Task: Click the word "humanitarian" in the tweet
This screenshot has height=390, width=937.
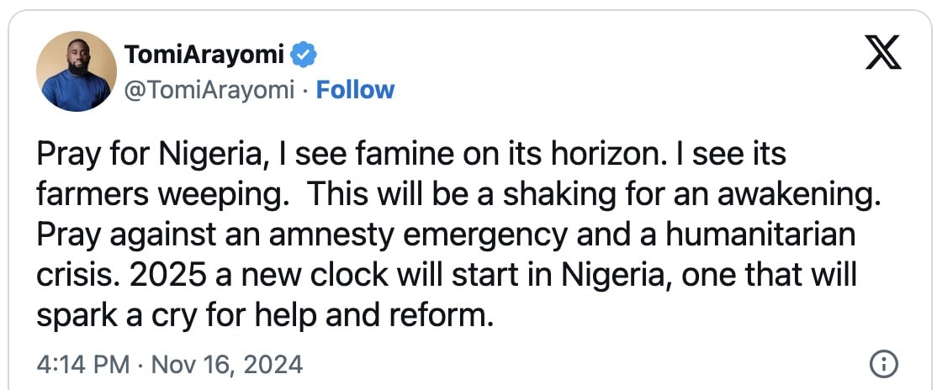Action: click(x=760, y=235)
